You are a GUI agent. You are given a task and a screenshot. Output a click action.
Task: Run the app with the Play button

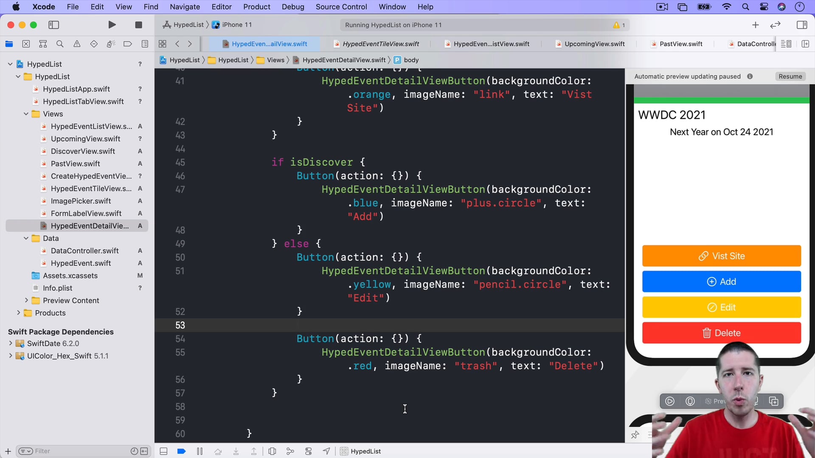click(112, 25)
